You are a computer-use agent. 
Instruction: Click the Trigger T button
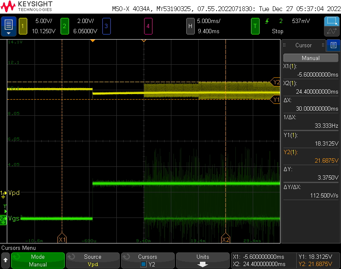(255, 26)
